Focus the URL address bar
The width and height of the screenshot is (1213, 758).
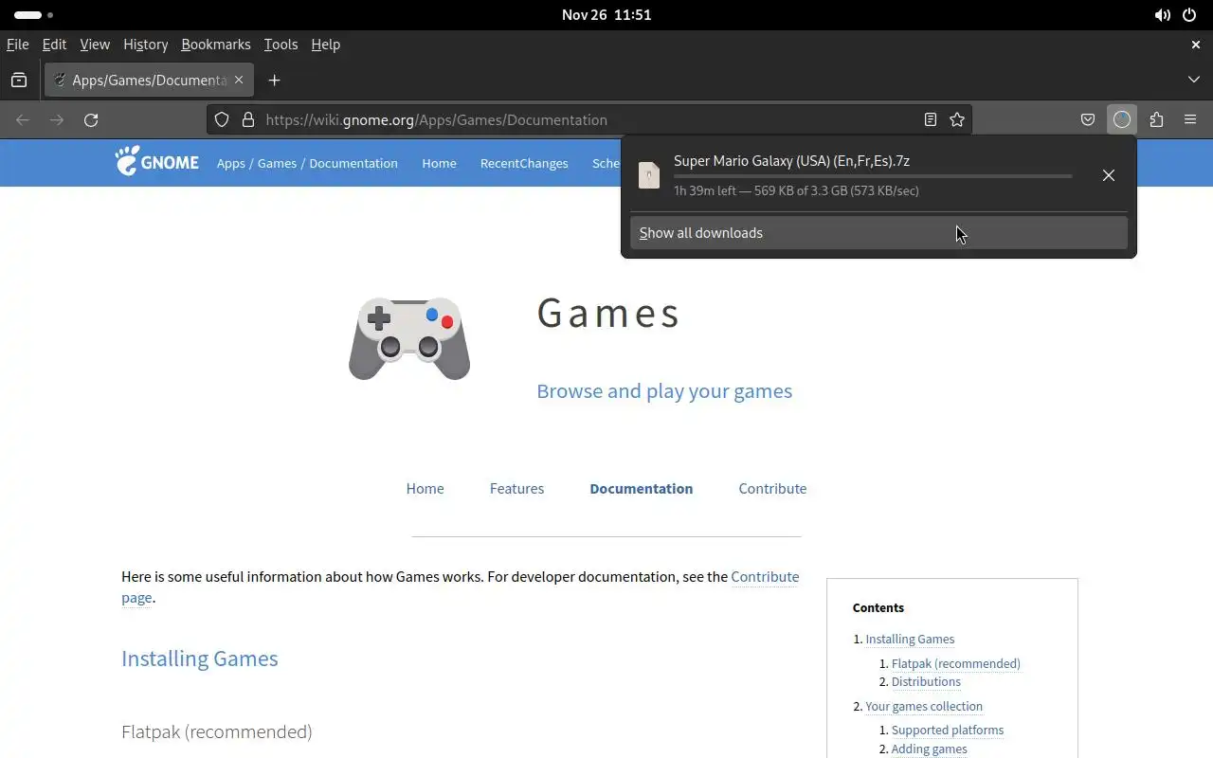(588, 120)
